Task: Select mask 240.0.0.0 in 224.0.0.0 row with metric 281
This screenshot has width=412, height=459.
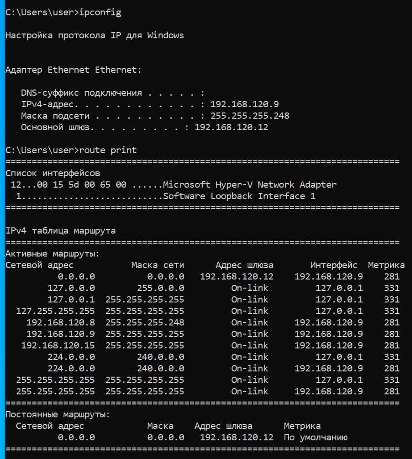Action: tap(161, 368)
